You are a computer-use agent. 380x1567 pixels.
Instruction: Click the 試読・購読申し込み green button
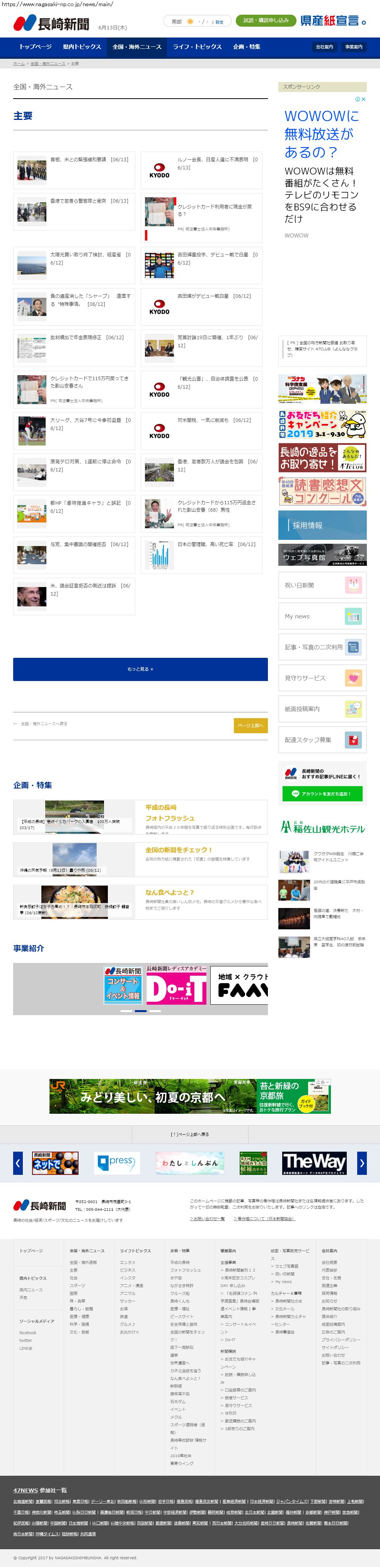tap(266, 20)
